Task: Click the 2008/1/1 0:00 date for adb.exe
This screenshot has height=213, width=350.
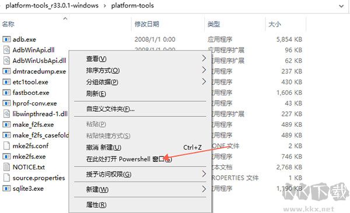Action: pyautogui.click(x=155, y=40)
